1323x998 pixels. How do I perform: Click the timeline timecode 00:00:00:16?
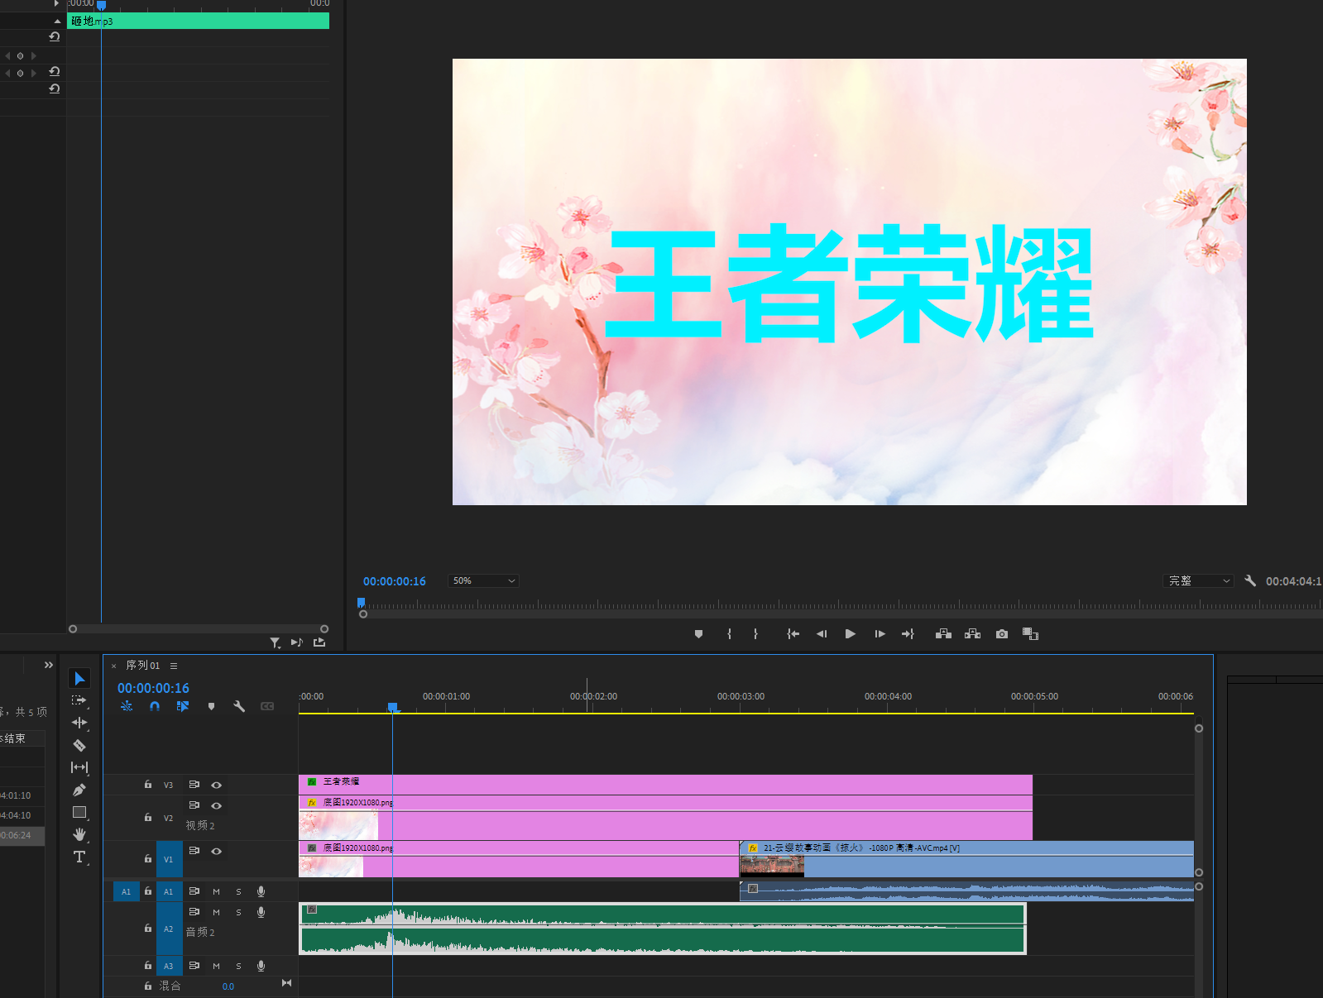click(153, 688)
